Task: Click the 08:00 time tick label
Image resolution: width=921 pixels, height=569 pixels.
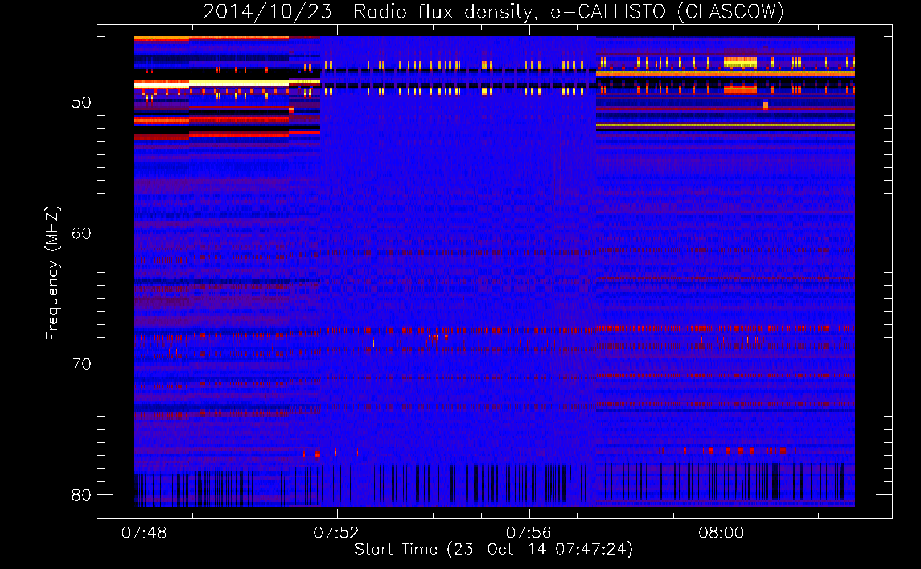Action: click(x=721, y=533)
